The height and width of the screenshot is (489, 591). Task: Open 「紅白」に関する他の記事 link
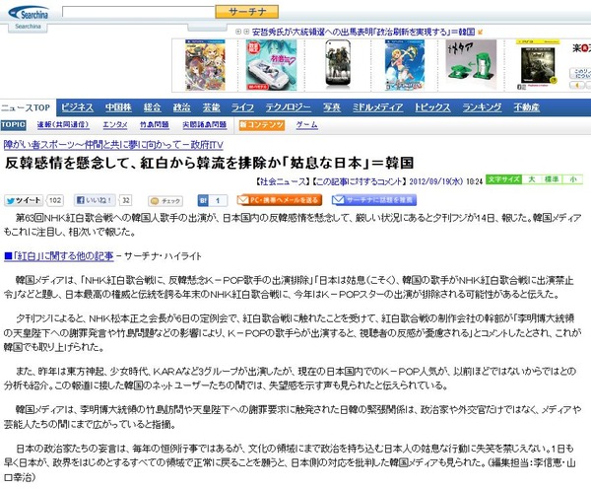point(59,256)
